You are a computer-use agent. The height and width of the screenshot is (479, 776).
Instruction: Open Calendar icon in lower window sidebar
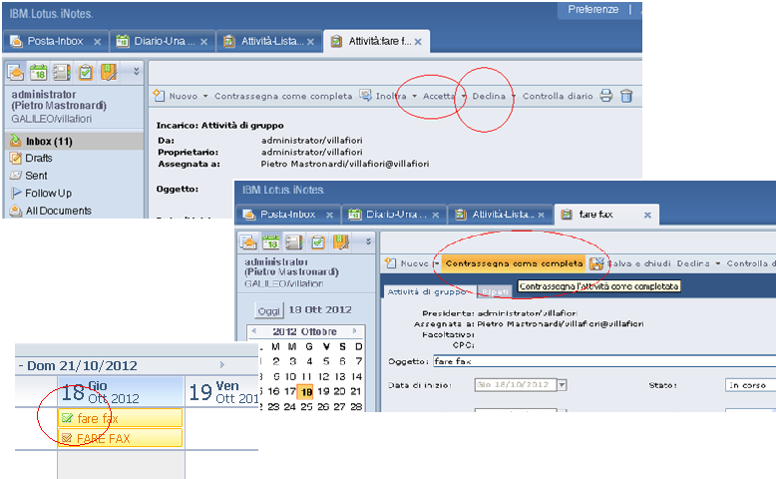270,241
